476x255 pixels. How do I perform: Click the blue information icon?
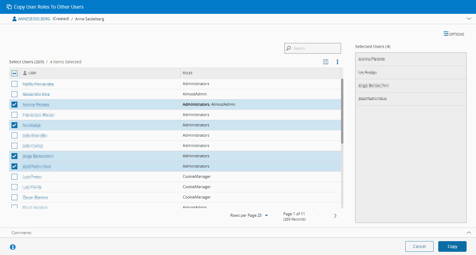[13, 247]
